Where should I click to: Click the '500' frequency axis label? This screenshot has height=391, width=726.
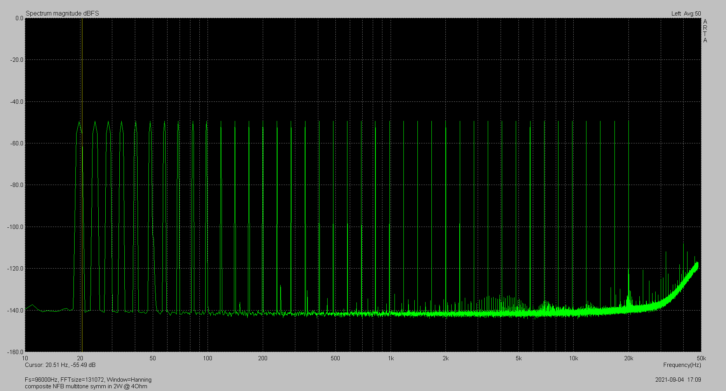pyautogui.click(x=335, y=358)
